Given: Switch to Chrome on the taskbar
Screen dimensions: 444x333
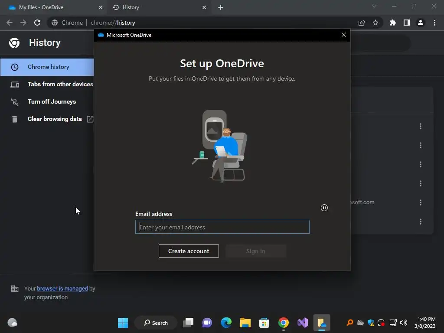Looking at the screenshot, I should point(284,323).
